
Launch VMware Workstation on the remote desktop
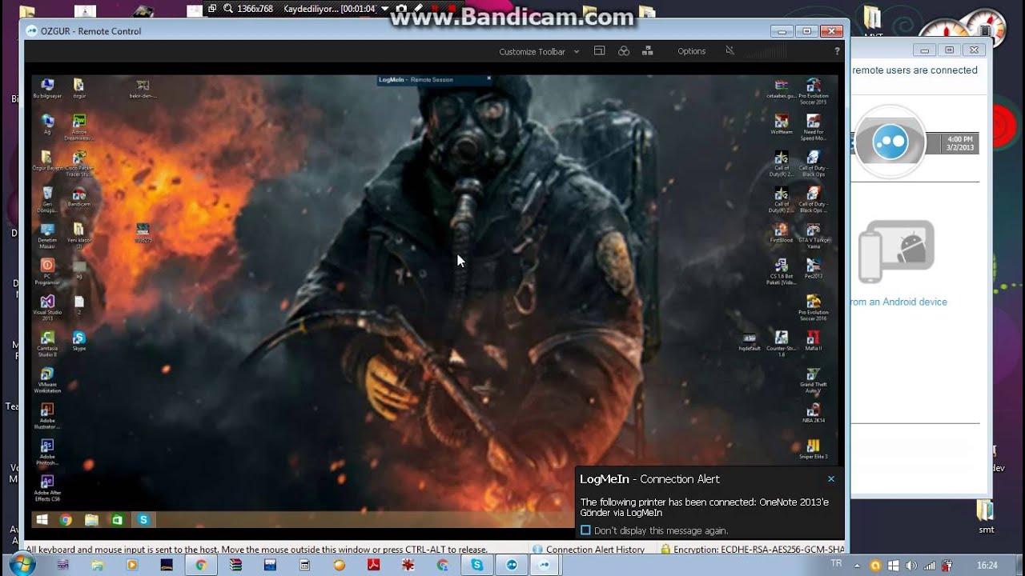(47, 379)
